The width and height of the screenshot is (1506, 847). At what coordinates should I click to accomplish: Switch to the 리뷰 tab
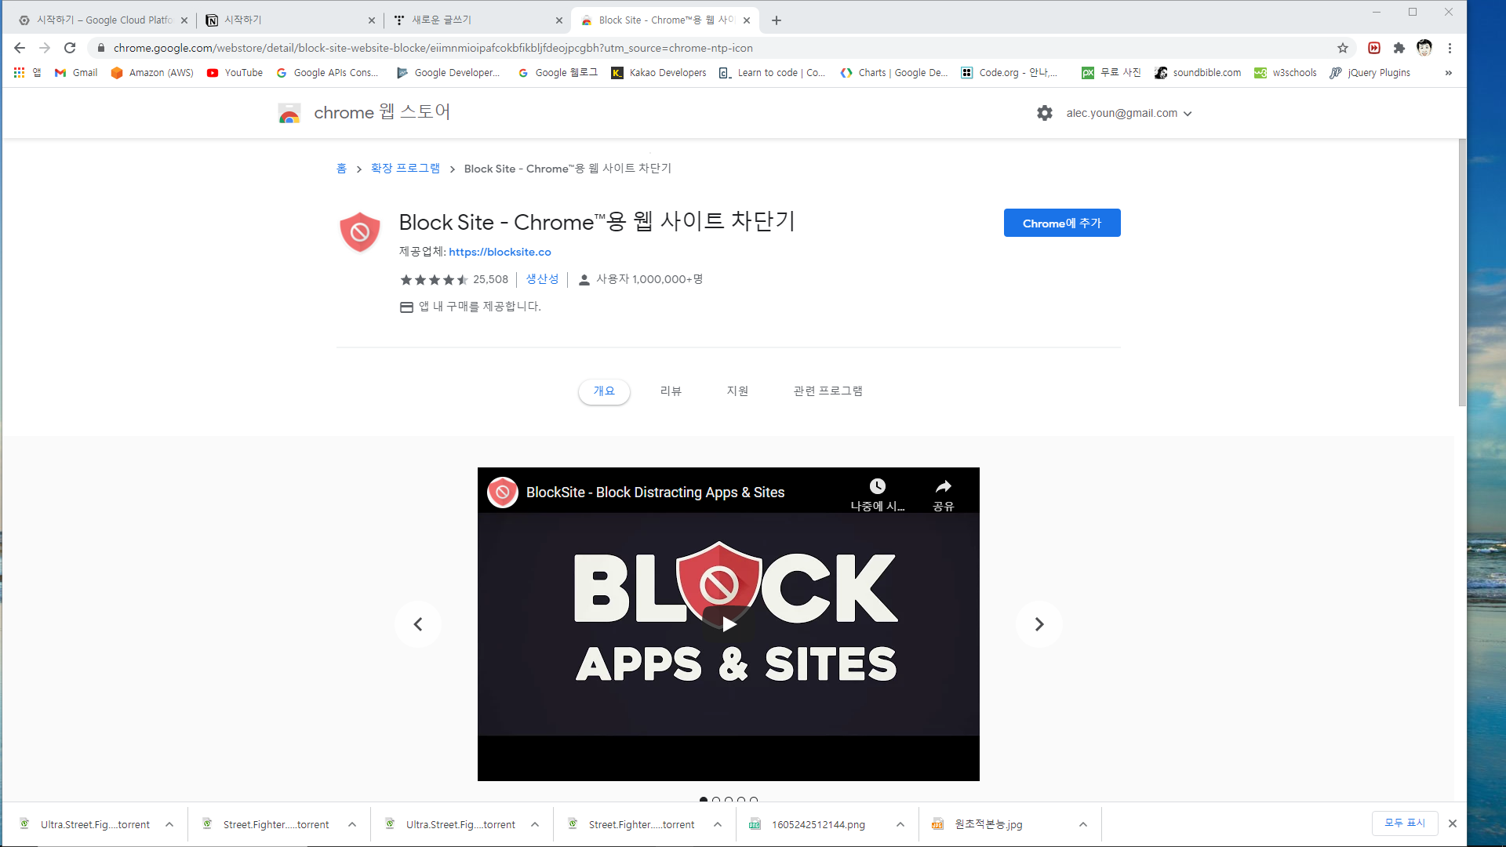coord(671,391)
